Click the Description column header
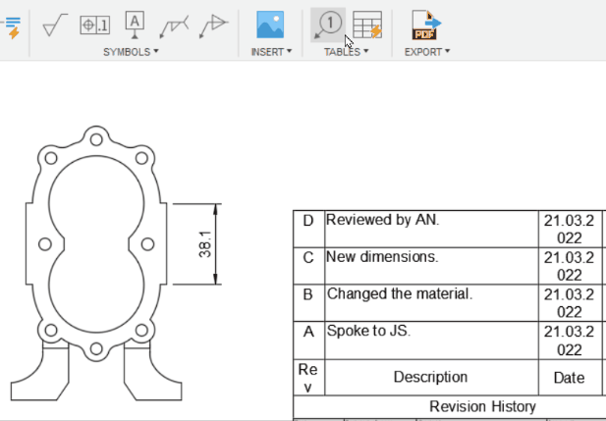 point(432,378)
